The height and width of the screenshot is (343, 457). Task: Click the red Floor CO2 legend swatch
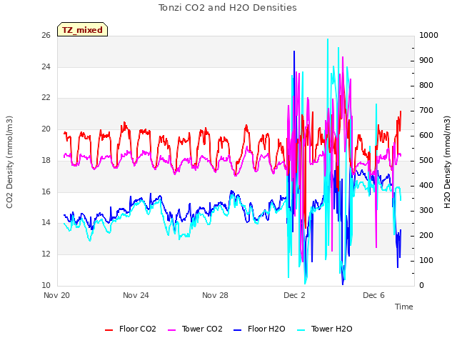(x=109, y=330)
